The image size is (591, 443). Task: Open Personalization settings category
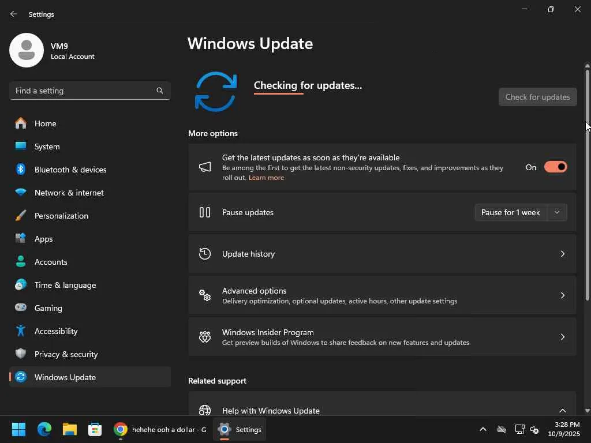pyautogui.click(x=90, y=216)
